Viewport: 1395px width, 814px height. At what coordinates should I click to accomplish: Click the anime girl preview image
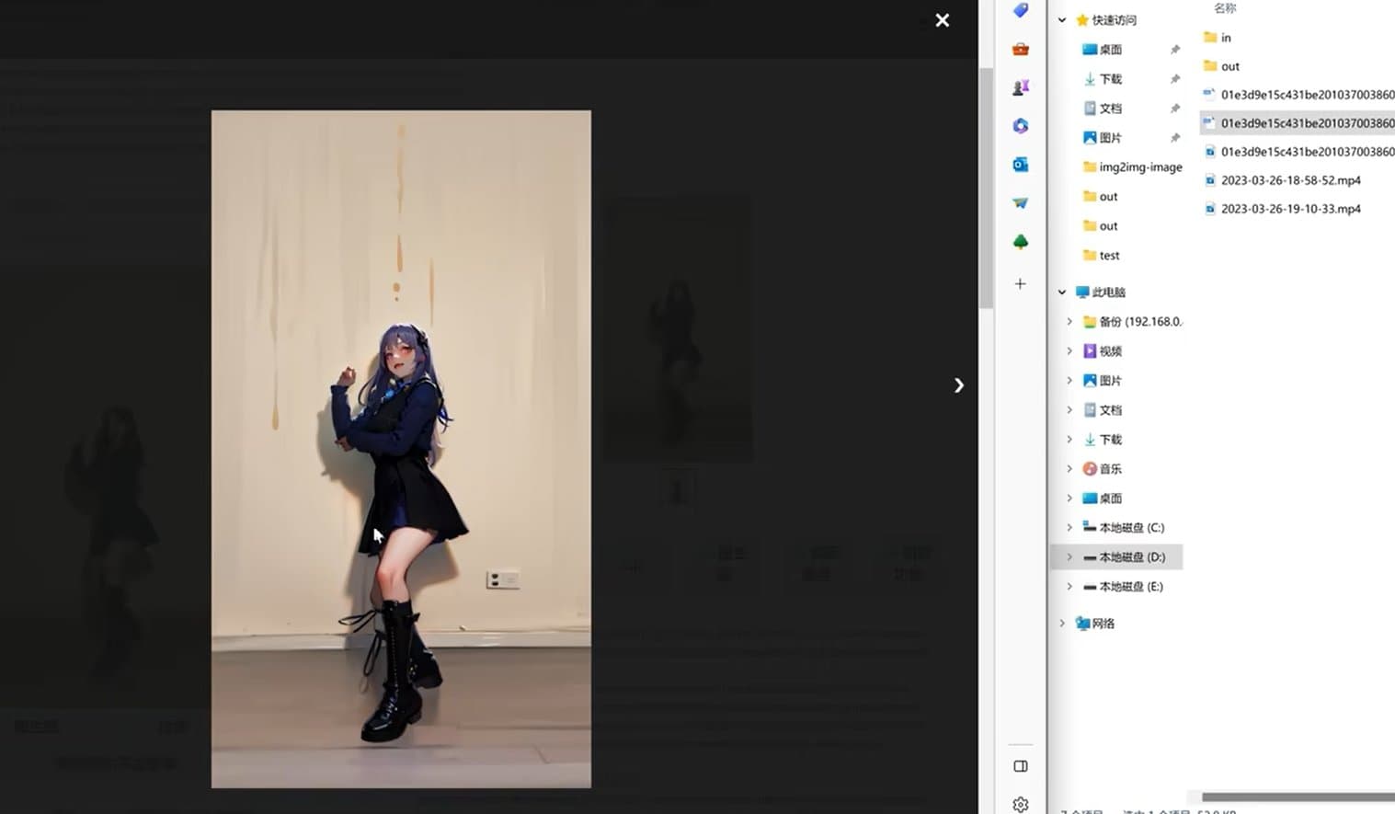pyautogui.click(x=401, y=449)
